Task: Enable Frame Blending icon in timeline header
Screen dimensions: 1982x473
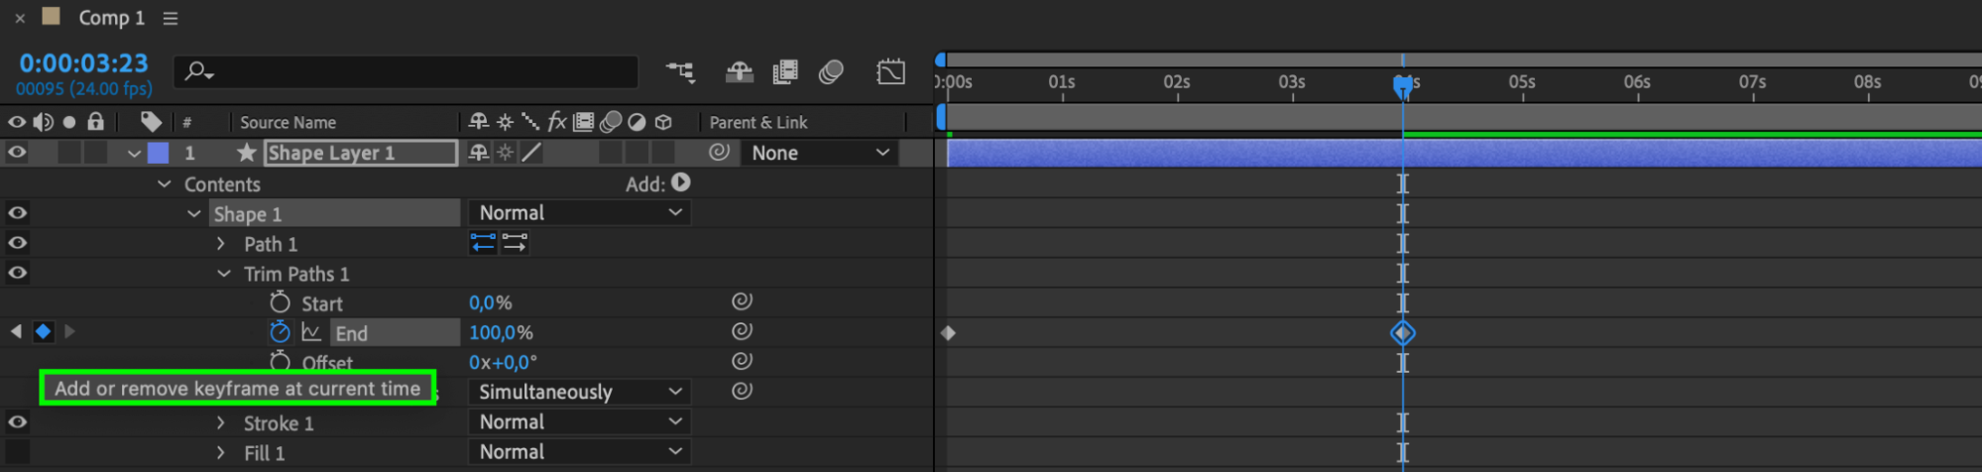Action: (785, 71)
